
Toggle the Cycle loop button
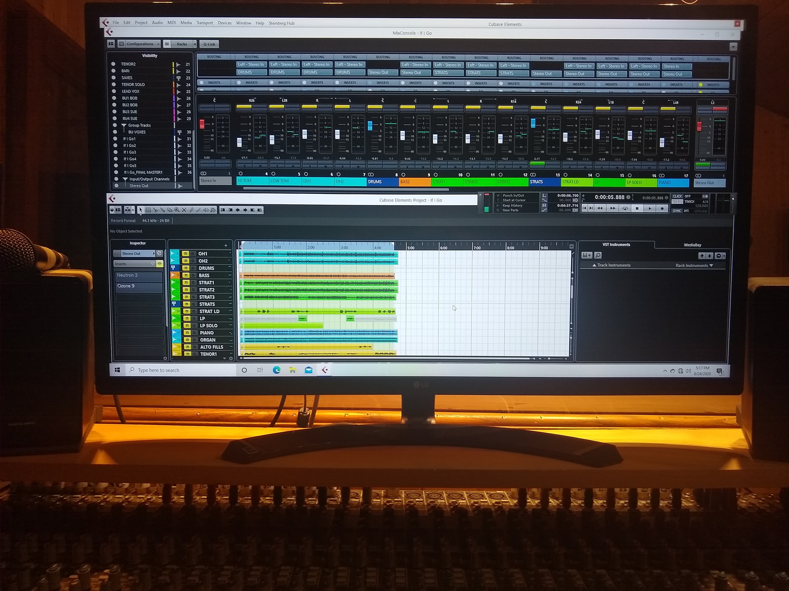[x=625, y=208]
